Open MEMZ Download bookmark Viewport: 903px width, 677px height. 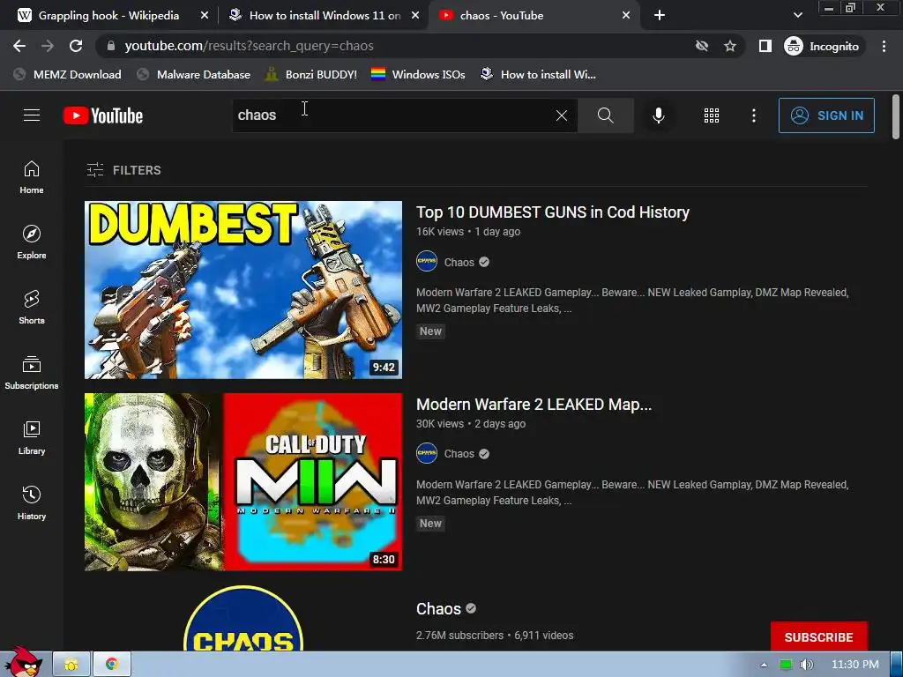68,74
